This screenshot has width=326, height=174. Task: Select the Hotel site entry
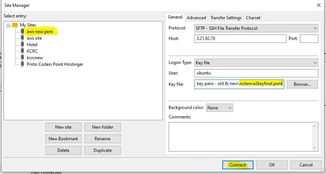coord(32,45)
